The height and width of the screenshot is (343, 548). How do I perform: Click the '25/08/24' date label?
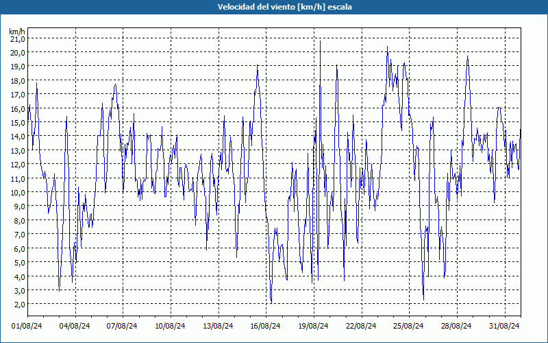[408, 327]
